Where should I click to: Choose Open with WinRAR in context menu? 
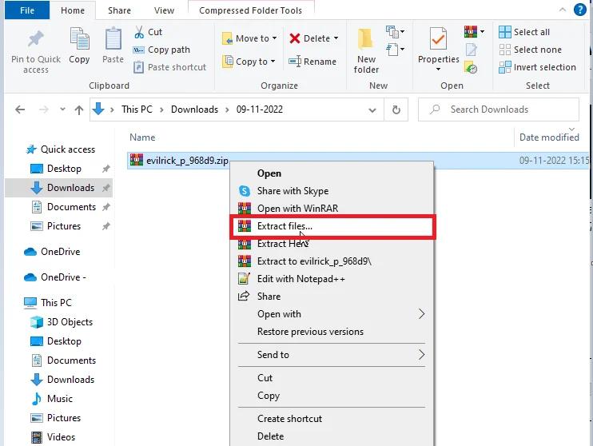tap(332, 209)
